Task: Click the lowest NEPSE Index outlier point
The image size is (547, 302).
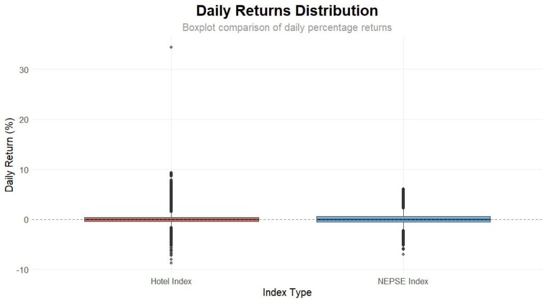Action: [x=403, y=254]
